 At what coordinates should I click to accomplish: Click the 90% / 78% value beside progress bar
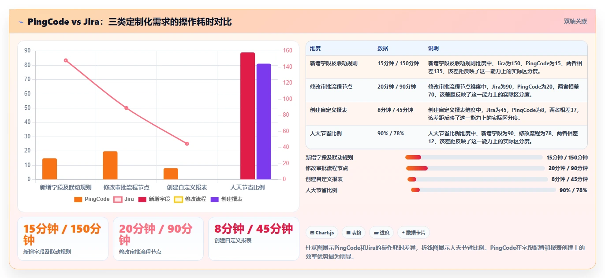[x=573, y=190]
